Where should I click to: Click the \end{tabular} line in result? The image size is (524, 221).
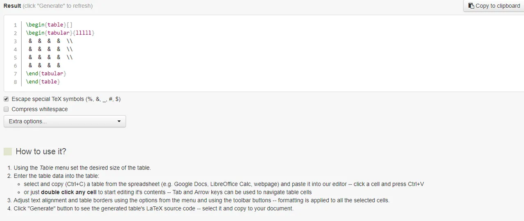pos(46,74)
